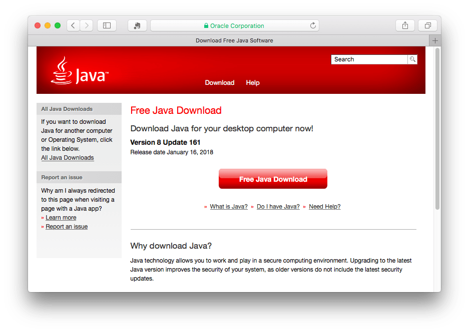Open the Download menu item
Viewport: 469px width, 332px height.
click(x=220, y=83)
